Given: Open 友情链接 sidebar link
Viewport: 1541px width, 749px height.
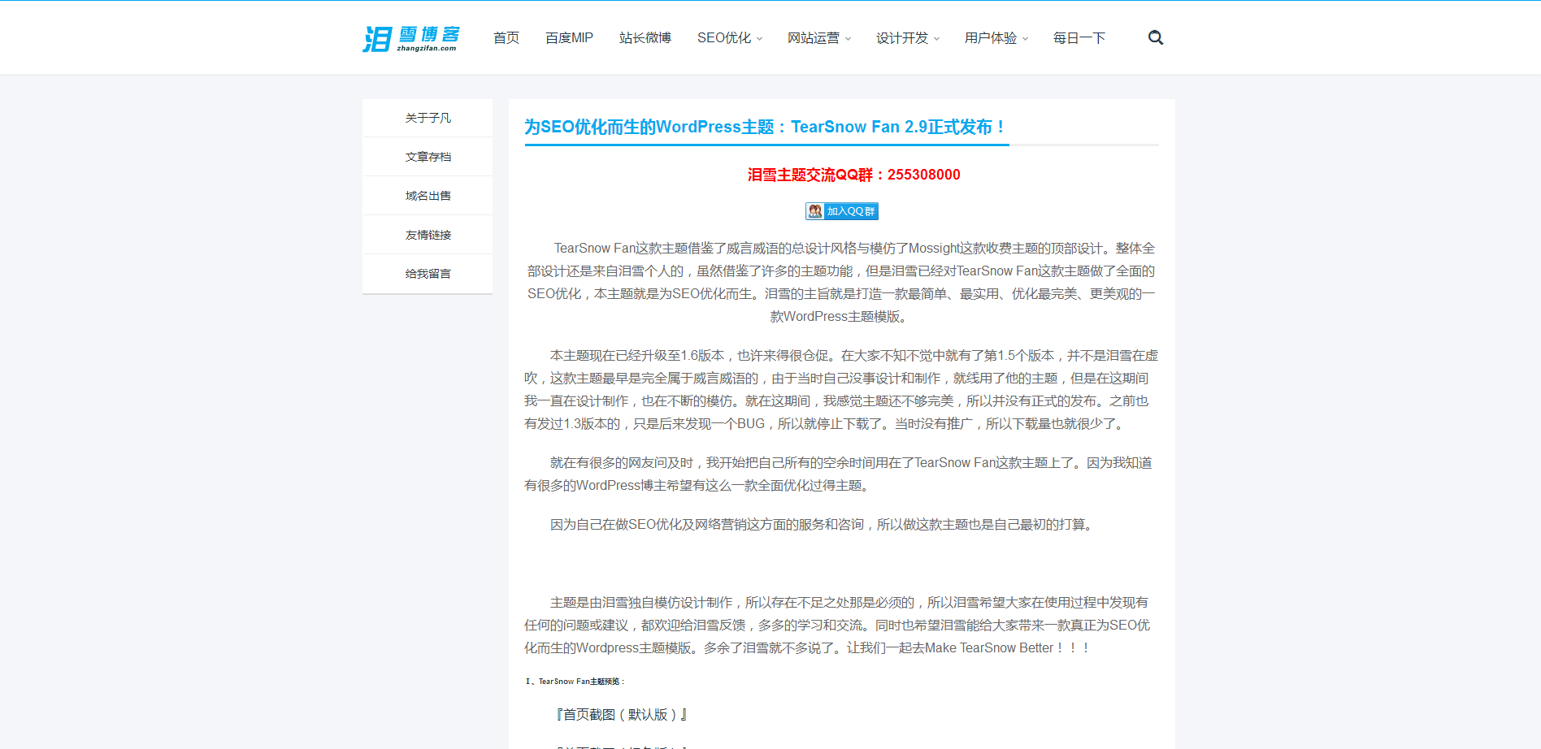Looking at the screenshot, I should [x=428, y=235].
